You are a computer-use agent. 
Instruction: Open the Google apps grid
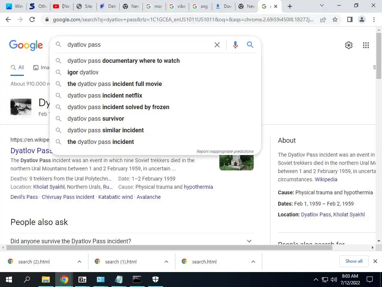click(x=366, y=45)
